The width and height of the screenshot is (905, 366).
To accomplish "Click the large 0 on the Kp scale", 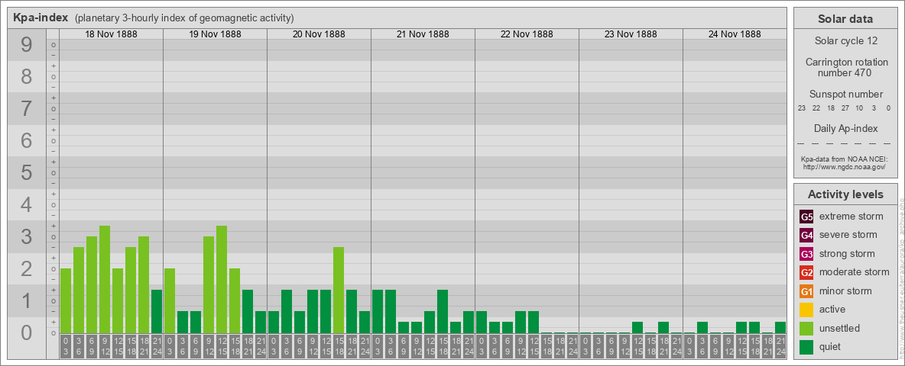I will click(27, 332).
